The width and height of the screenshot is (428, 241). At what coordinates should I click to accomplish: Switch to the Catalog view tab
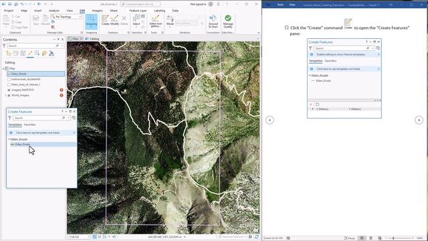pos(92,39)
